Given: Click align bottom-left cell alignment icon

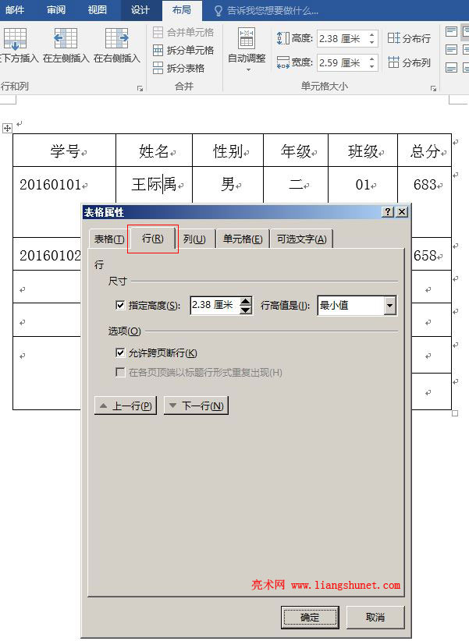Looking at the screenshot, I should pyautogui.click(x=451, y=67).
